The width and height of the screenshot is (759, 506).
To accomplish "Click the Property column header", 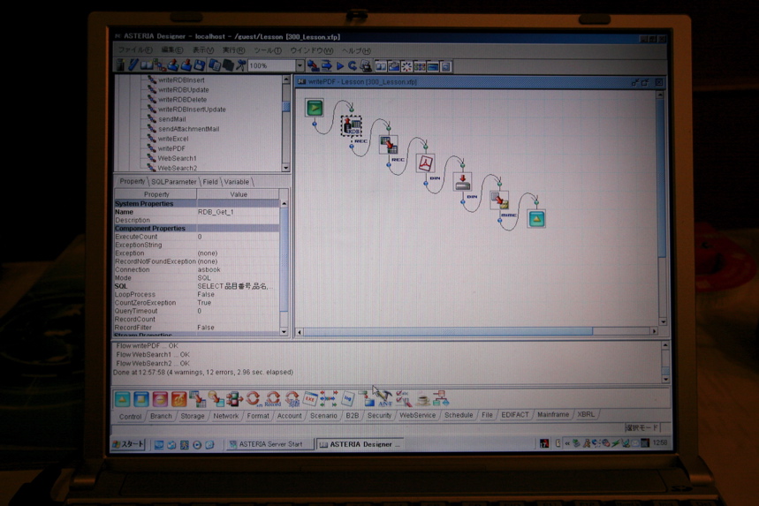I will 156,194.
